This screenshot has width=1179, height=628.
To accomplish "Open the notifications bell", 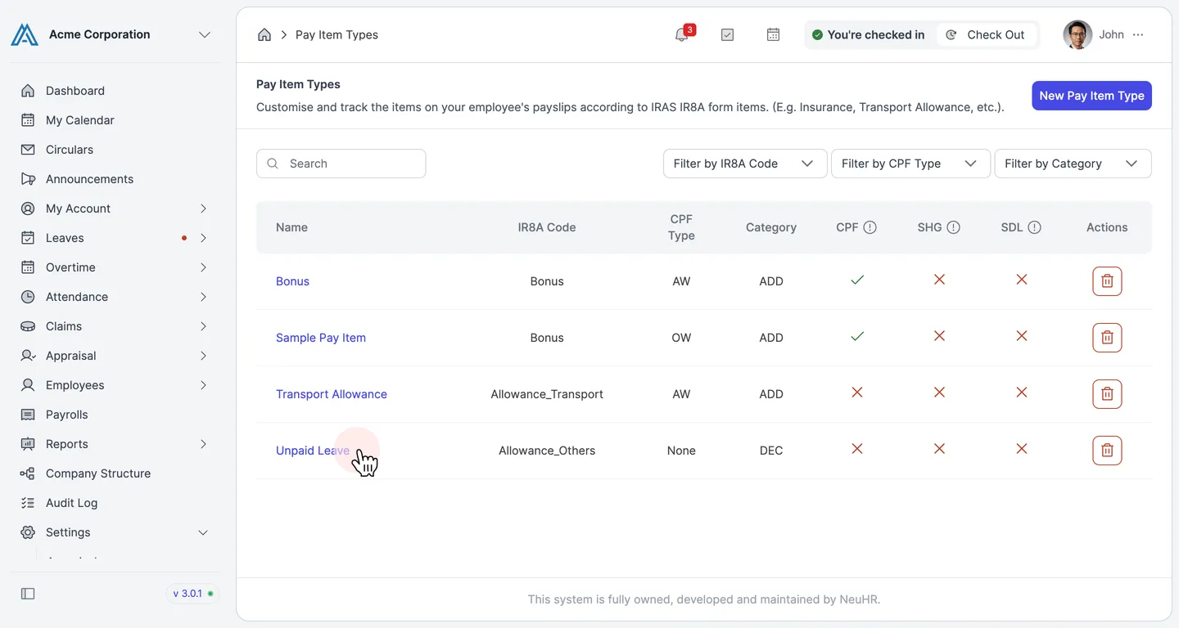I will coord(682,34).
